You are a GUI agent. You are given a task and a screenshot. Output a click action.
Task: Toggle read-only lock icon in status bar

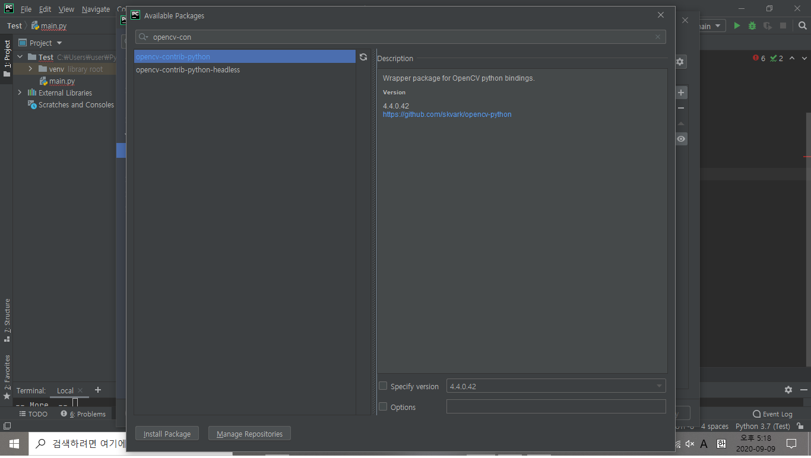pyautogui.click(x=801, y=426)
